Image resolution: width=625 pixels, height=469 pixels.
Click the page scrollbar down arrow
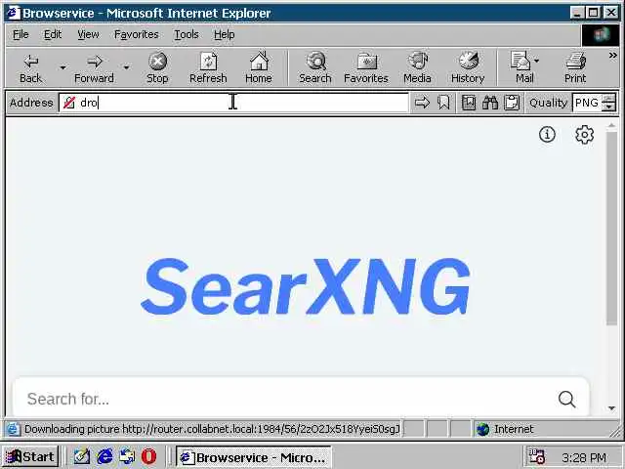click(612, 408)
